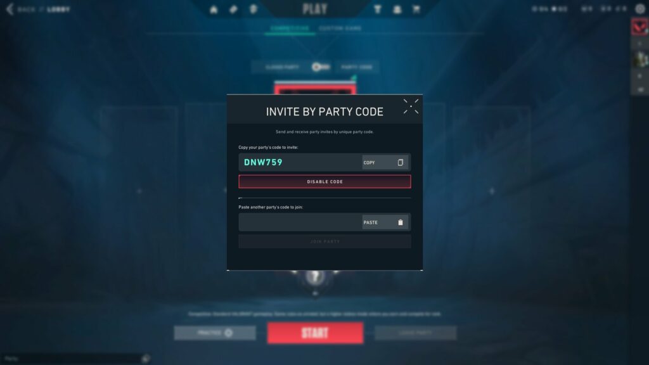The image size is (649, 365).
Task: Switch to the Competitive tab
Action: pyautogui.click(x=290, y=28)
